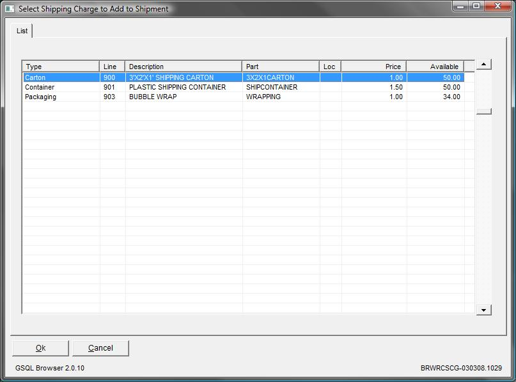
Task: Click available 34.00 value
Action: (x=451, y=97)
